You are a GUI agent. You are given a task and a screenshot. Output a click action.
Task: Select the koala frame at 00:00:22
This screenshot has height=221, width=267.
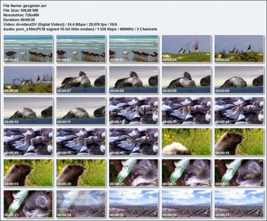coord(239,173)
